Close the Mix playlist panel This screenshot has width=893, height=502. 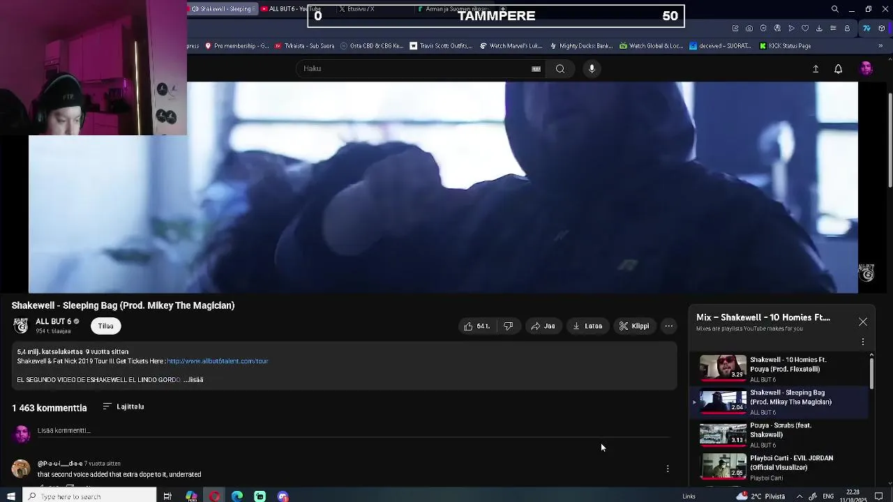point(863,321)
